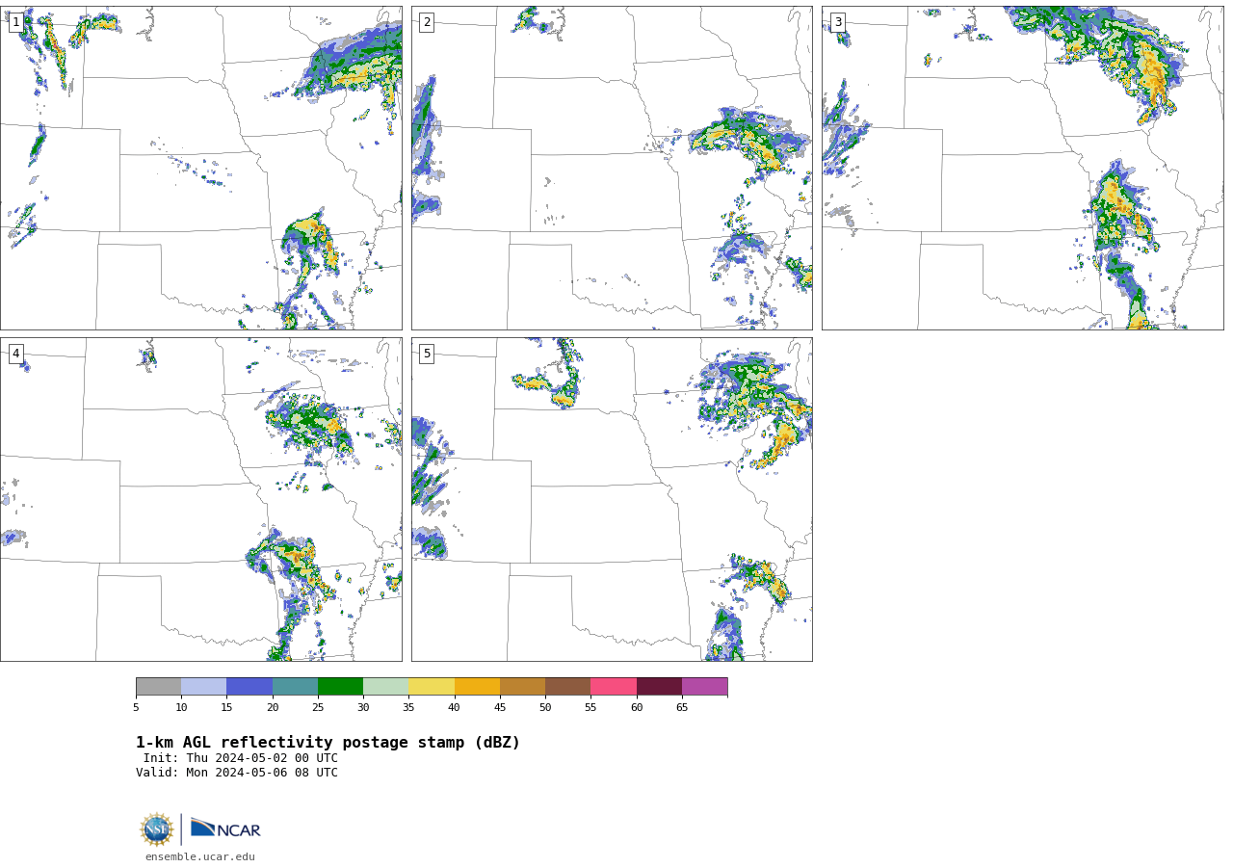
Task: Click the 55-60 dBZ pink swatch
Action: (x=614, y=687)
